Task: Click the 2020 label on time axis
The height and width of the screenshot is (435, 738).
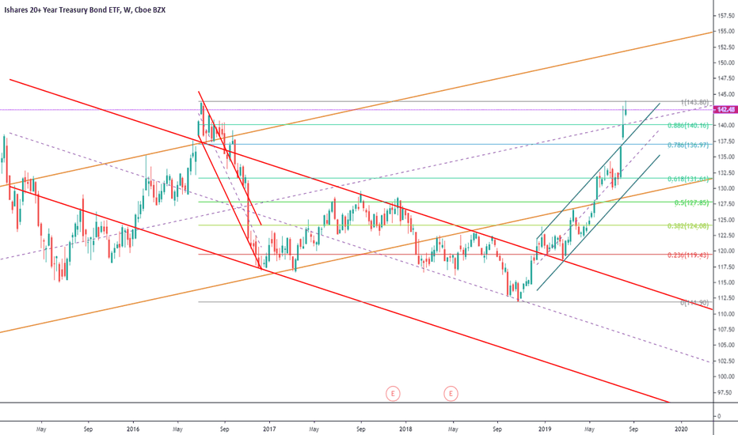Action: pos(681,429)
